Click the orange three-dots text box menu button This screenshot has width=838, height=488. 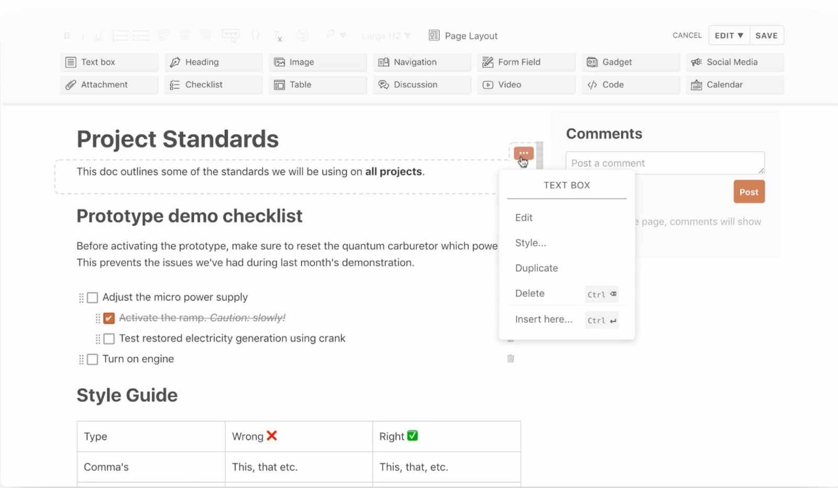tap(524, 153)
